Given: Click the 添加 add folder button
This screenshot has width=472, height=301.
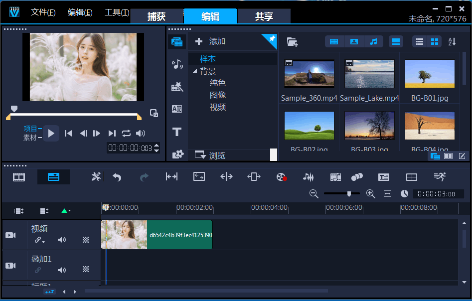Looking at the screenshot, I should pos(210,41).
